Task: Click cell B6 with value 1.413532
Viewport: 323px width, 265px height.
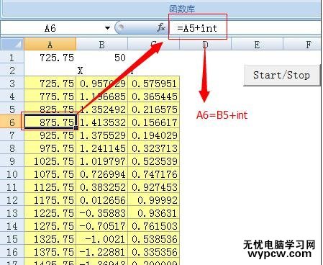Action: [102, 122]
